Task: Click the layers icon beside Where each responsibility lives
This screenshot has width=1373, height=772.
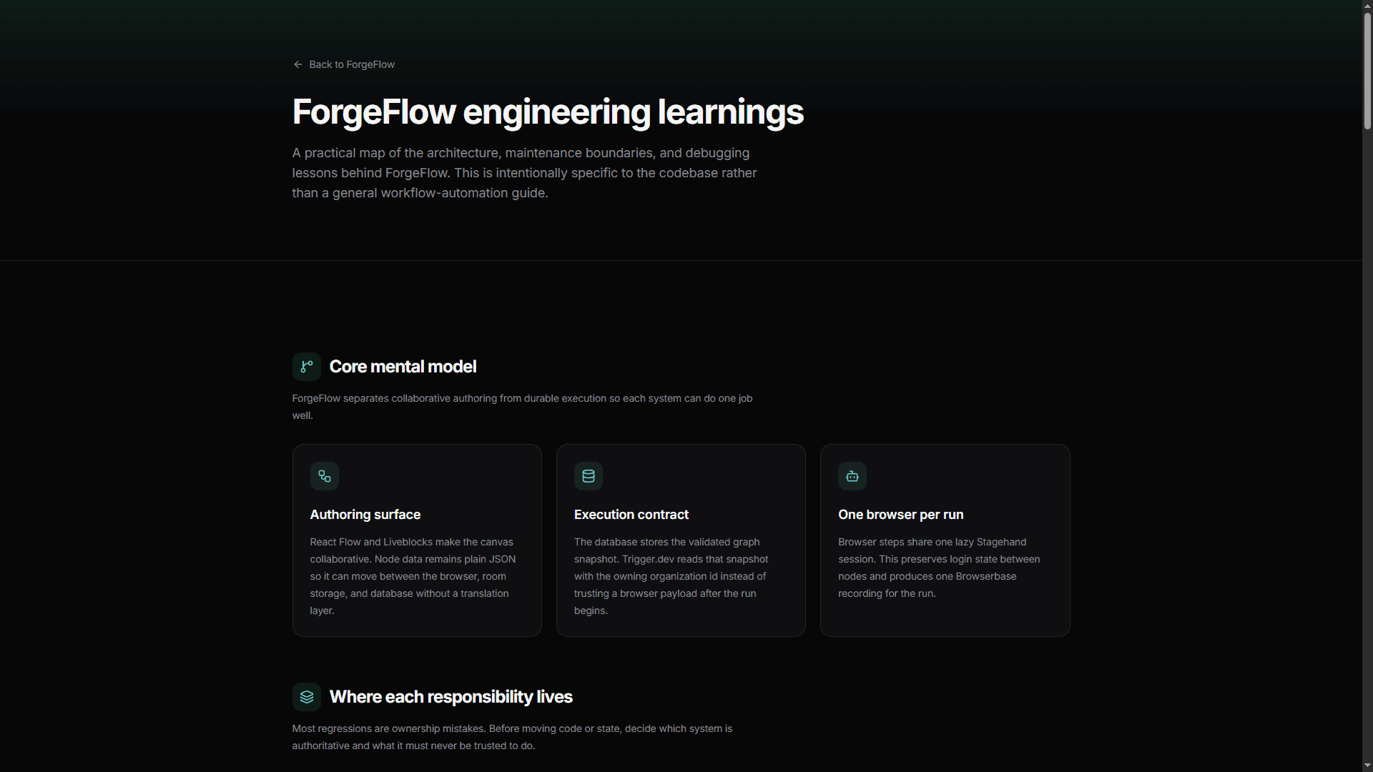Action: click(x=307, y=697)
